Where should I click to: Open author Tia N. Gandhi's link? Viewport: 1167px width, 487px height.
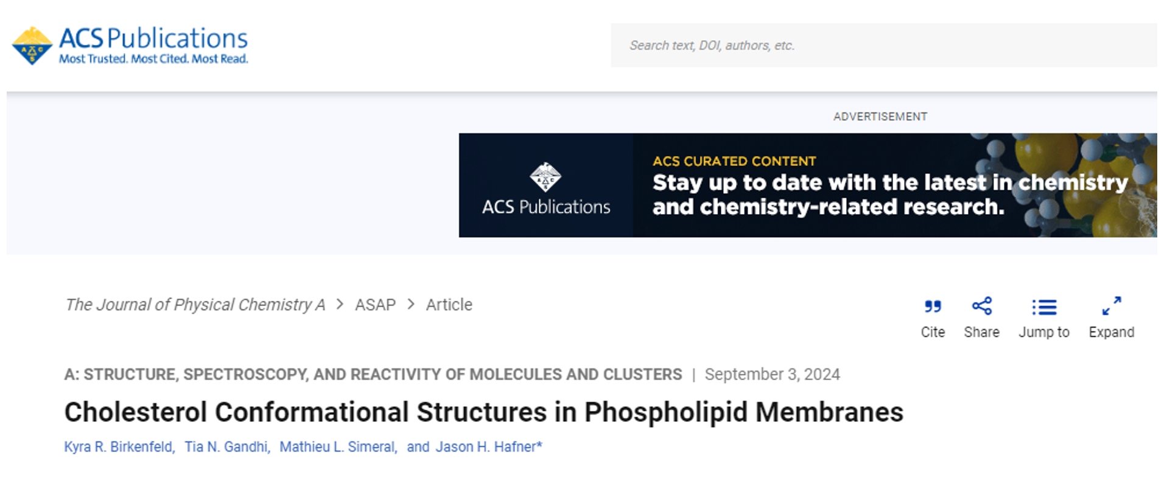227,447
